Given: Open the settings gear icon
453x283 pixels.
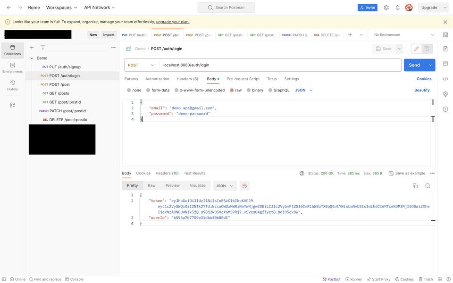Looking at the screenshot, I should (x=386, y=8).
